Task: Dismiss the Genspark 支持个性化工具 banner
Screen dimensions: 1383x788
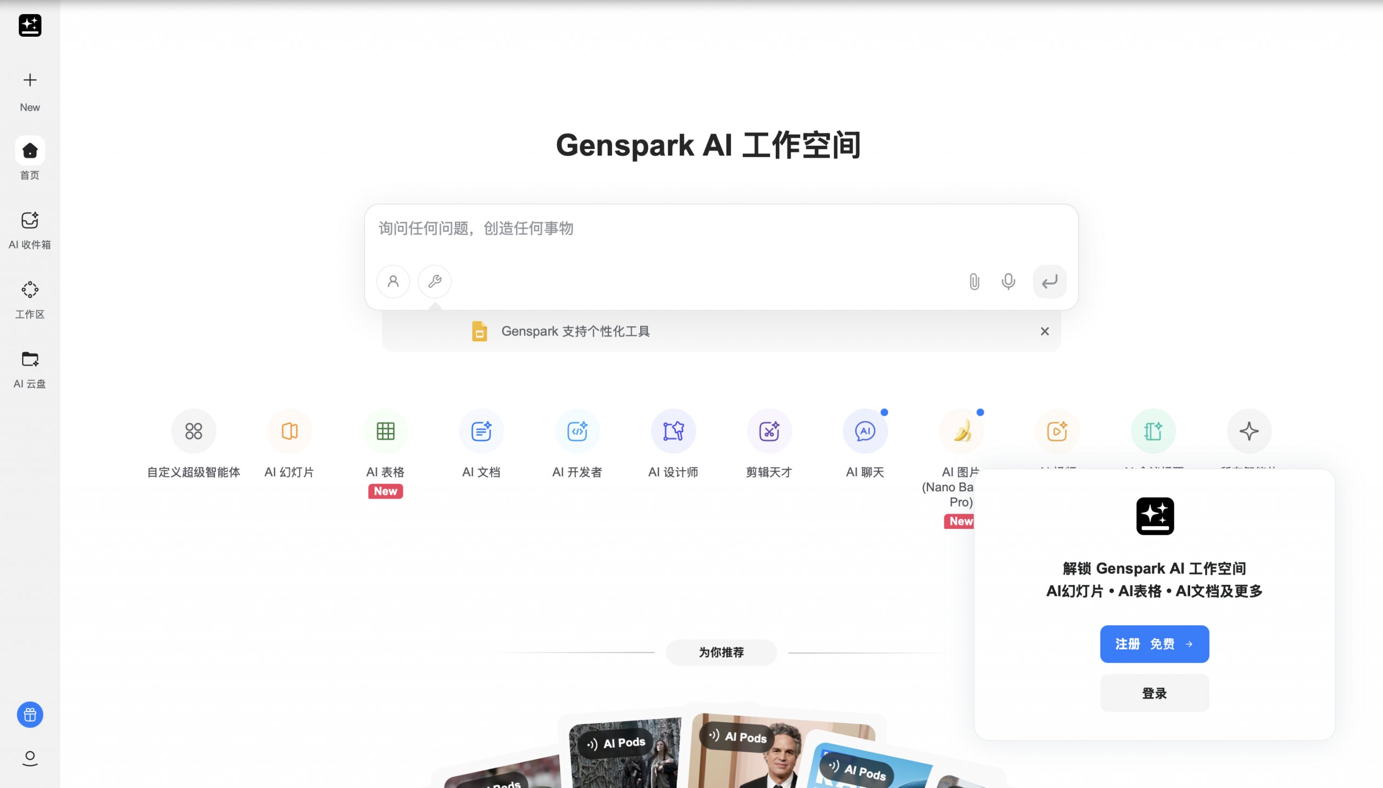Action: coord(1044,331)
